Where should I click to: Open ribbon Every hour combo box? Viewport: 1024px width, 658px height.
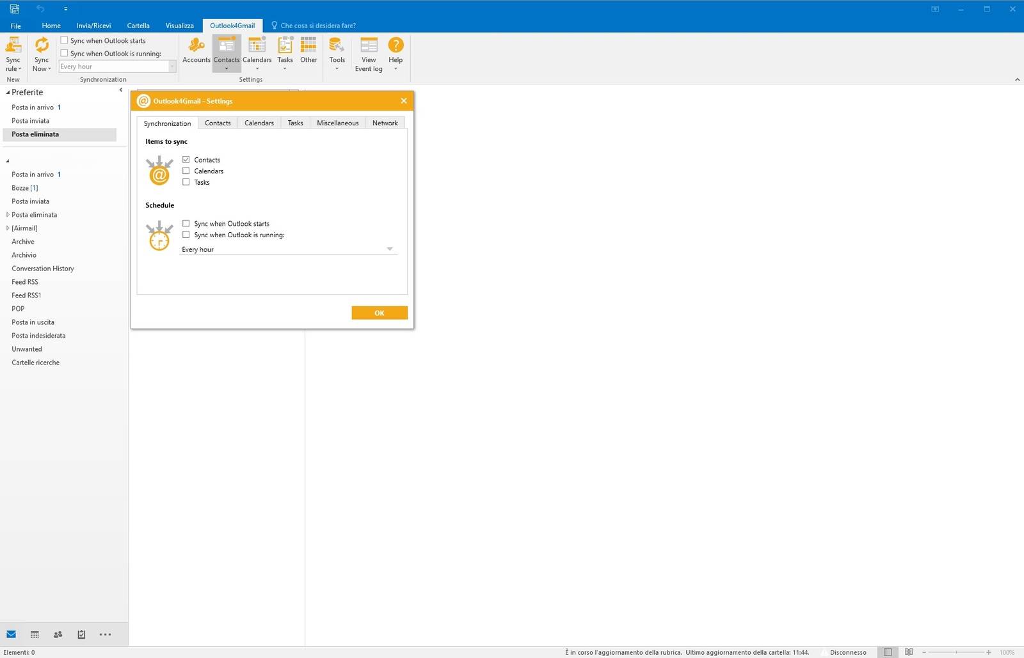point(117,67)
